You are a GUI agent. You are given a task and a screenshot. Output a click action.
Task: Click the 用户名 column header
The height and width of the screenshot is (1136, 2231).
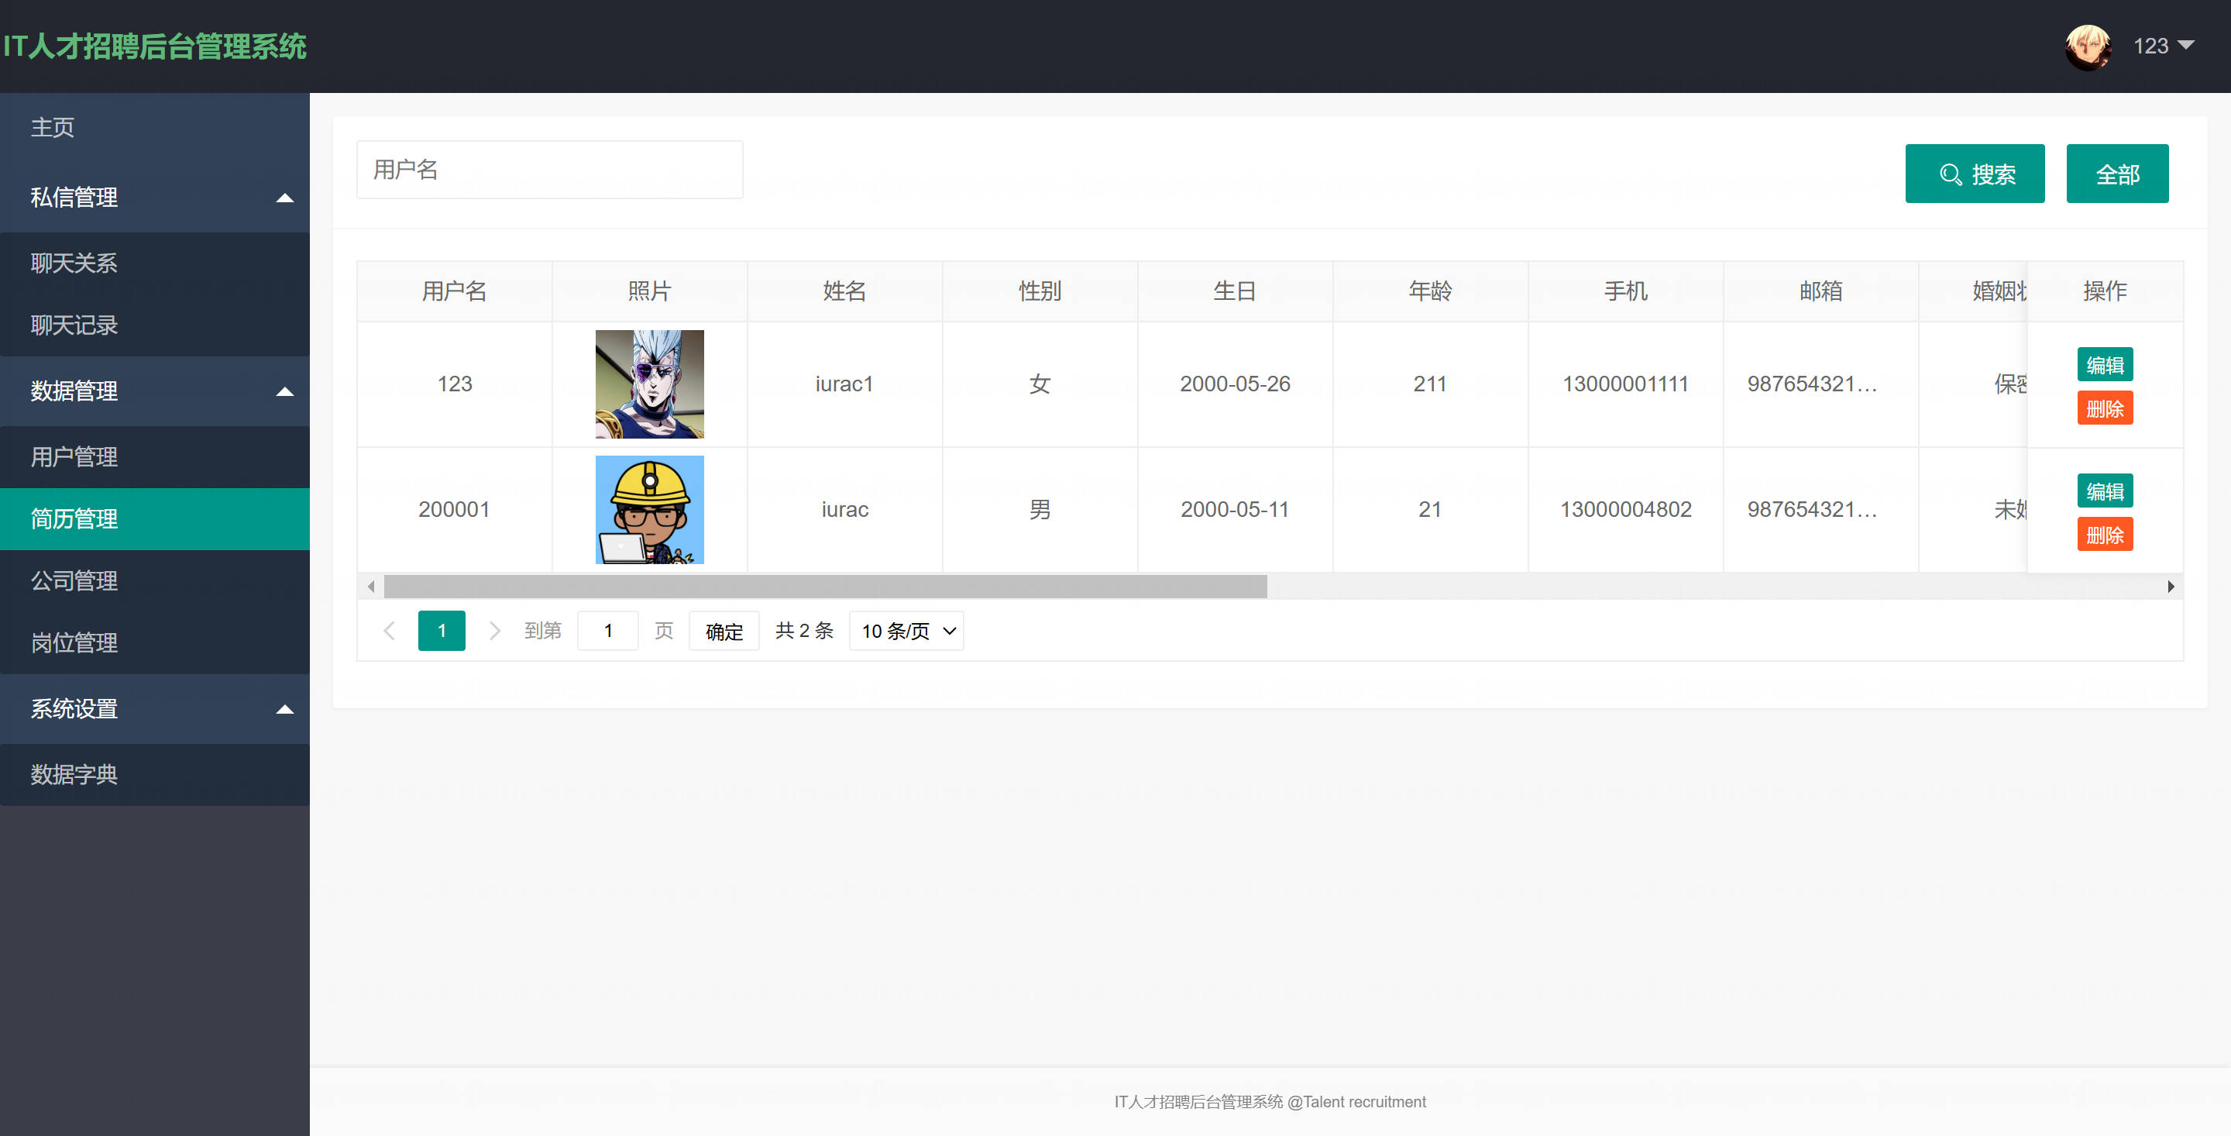[455, 291]
